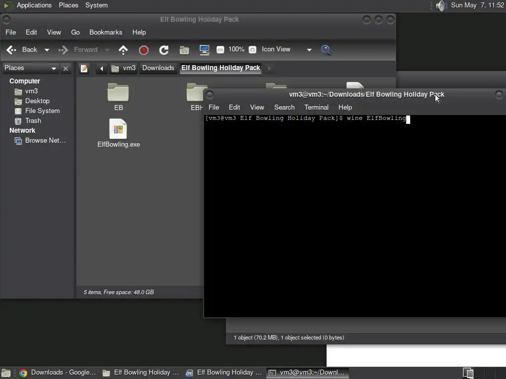Open Trash in Places sidebar
The image size is (506, 379).
pyautogui.click(x=33, y=121)
